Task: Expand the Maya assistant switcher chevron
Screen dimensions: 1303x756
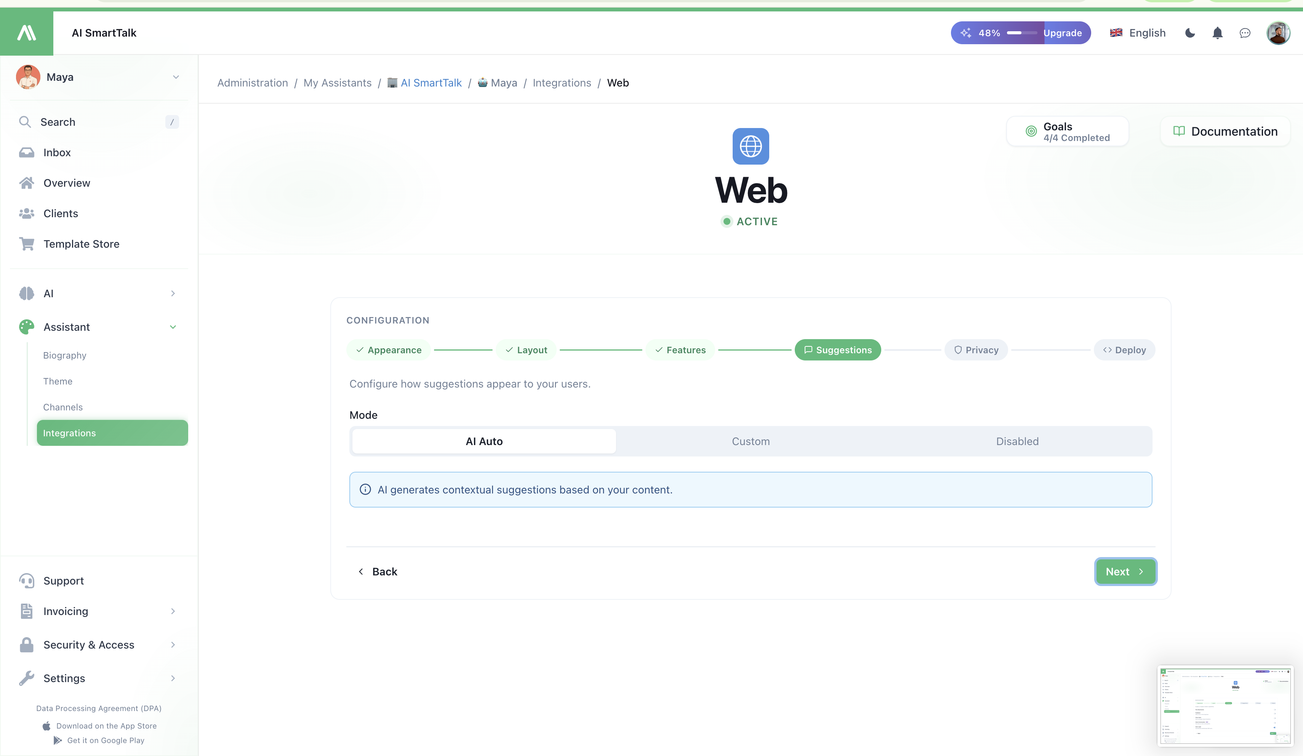Action: pyautogui.click(x=176, y=77)
